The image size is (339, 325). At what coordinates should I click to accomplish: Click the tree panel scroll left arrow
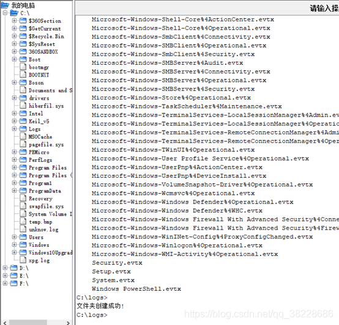(x=5, y=323)
